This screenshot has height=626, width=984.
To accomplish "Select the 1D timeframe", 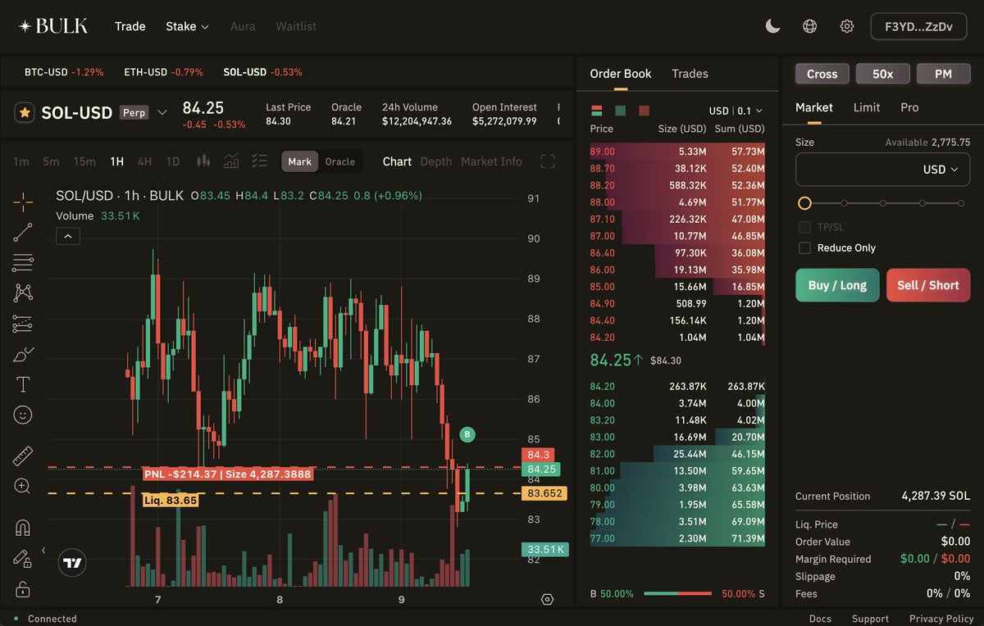I will tap(173, 161).
